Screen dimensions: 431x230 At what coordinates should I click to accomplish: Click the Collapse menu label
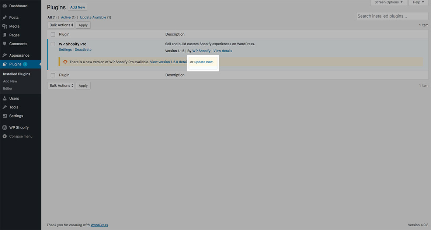pos(21,136)
